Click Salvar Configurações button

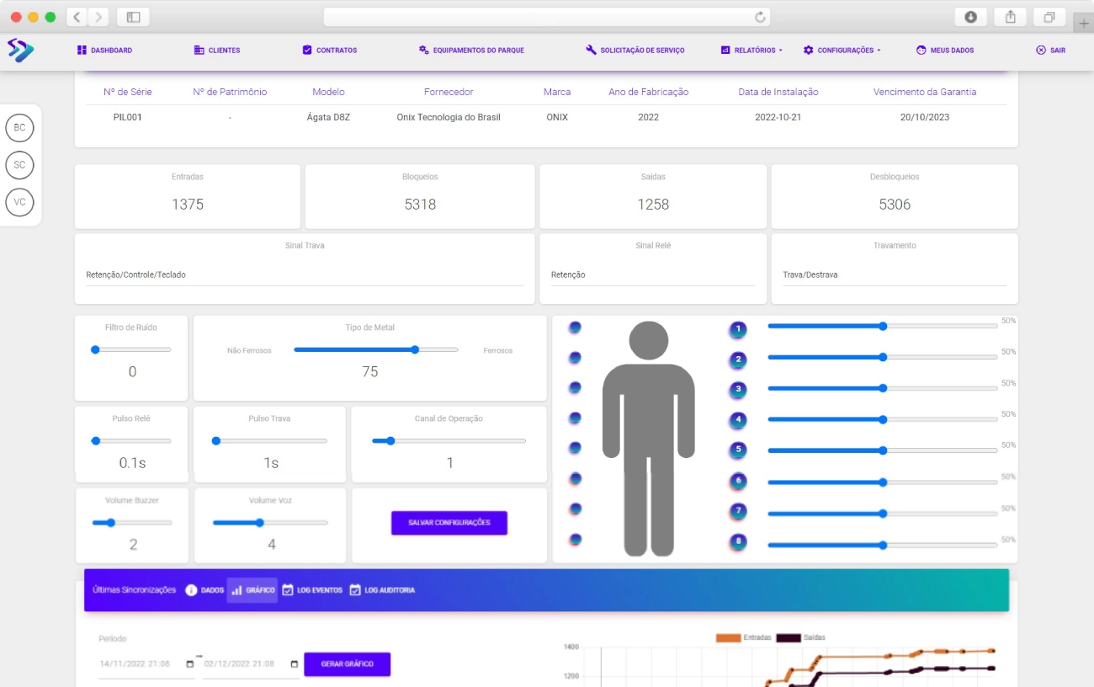(x=449, y=523)
